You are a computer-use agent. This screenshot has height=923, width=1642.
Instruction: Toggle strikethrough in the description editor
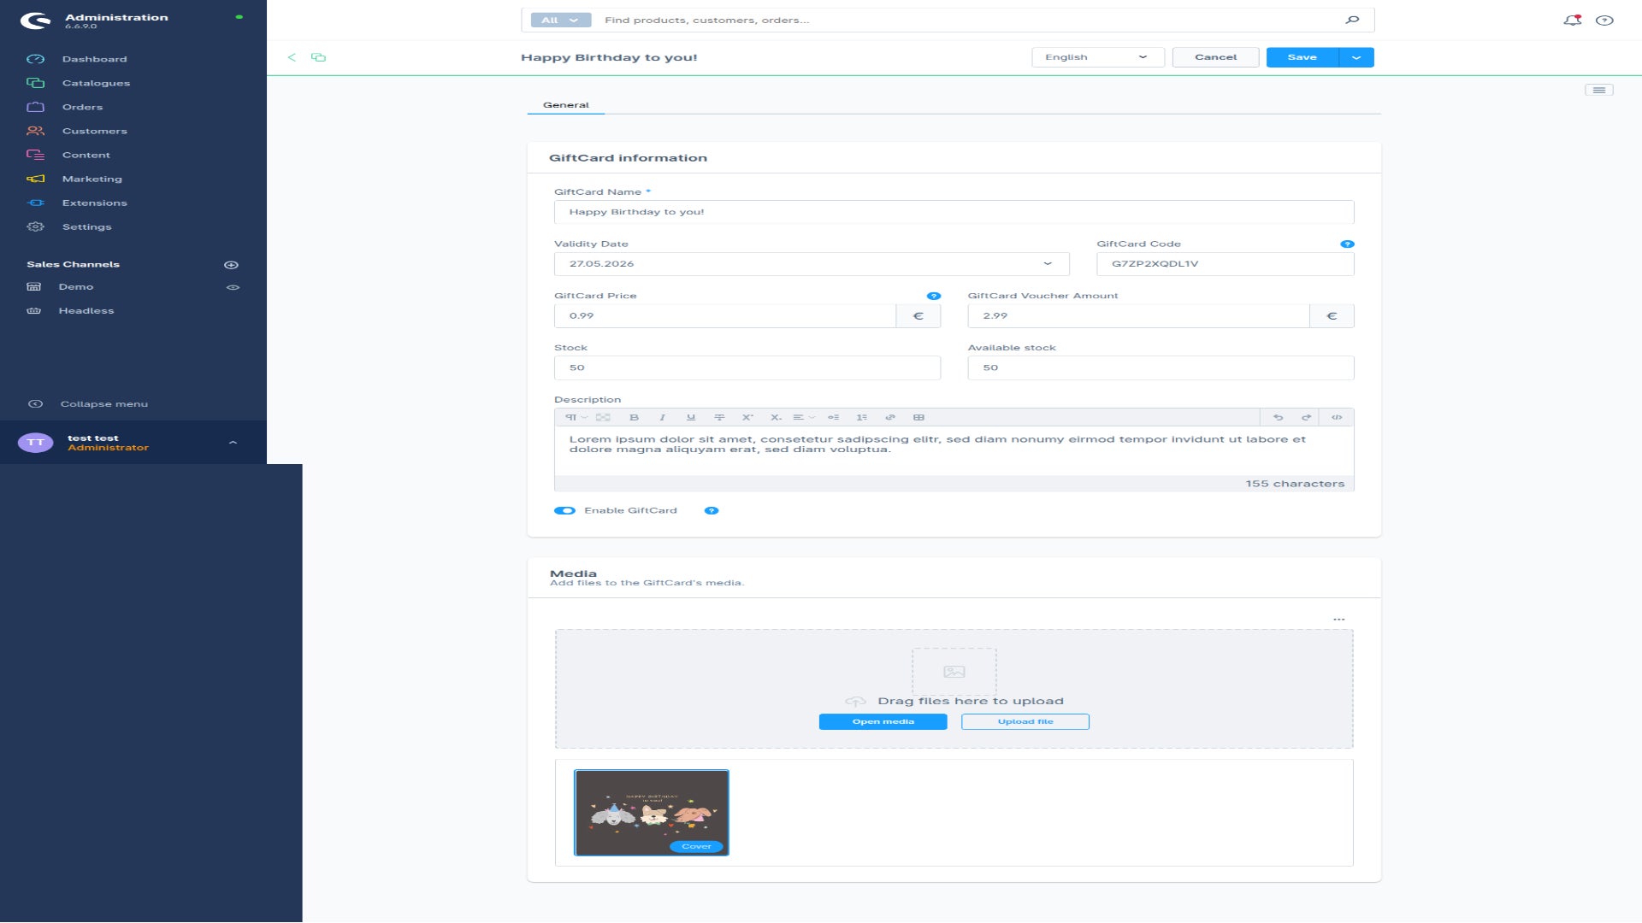[x=719, y=418]
